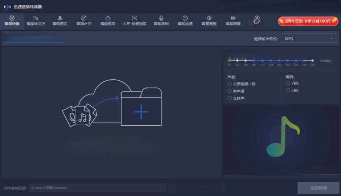Switch to the 音频转换 tab

tap(12, 20)
